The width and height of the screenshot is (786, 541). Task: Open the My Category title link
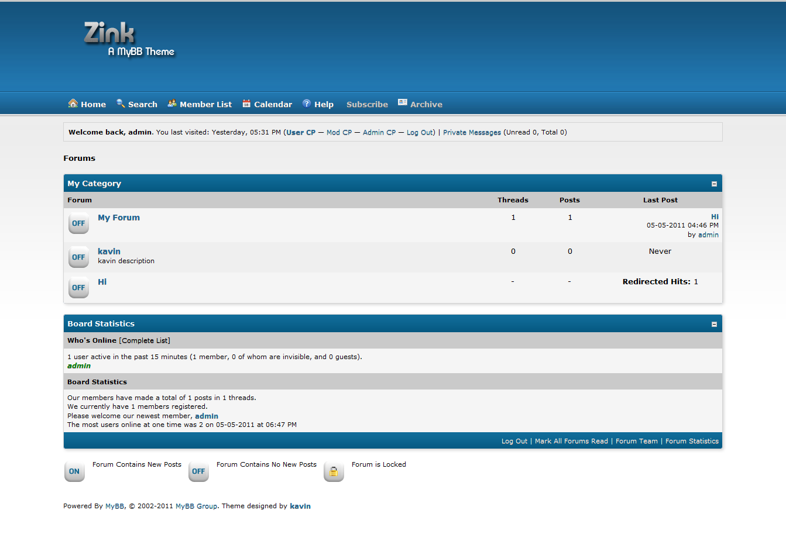coord(94,184)
